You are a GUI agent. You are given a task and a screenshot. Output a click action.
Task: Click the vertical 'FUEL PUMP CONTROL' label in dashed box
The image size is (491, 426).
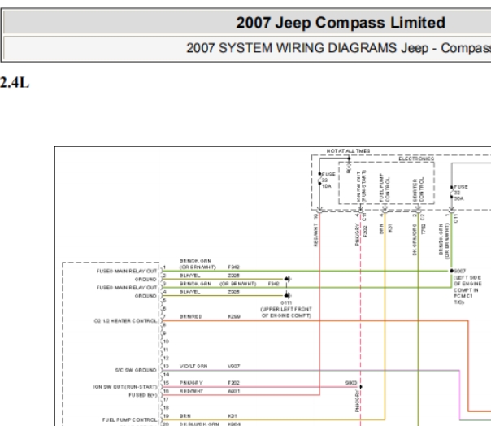point(385,188)
